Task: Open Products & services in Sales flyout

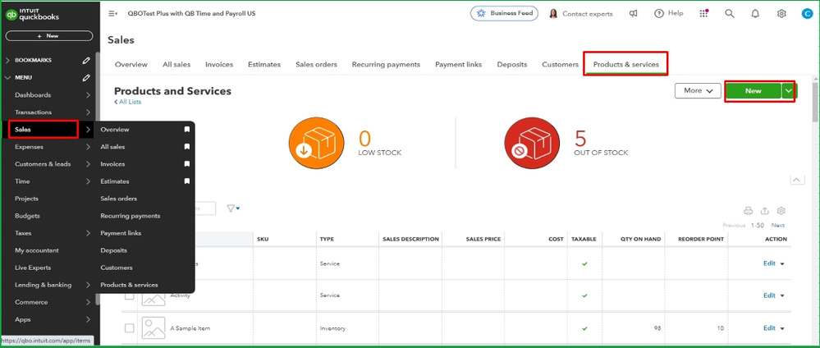Action: click(x=129, y=285)
